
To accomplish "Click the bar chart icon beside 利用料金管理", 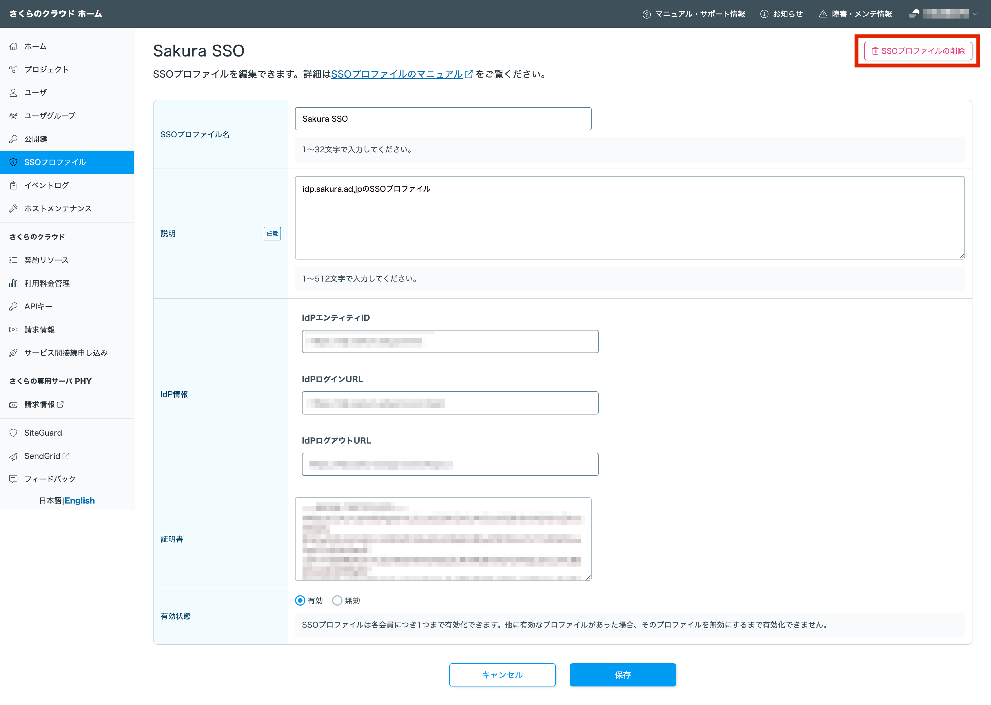I will pos(13,284).
